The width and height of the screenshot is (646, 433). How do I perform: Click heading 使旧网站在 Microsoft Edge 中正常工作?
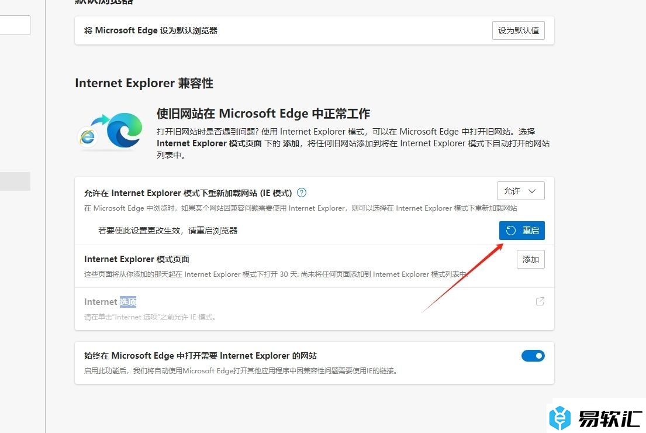tap(263, 114)
